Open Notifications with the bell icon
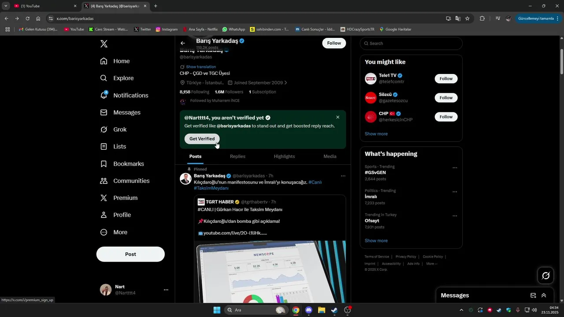564x317 pixels. (124, 96)
